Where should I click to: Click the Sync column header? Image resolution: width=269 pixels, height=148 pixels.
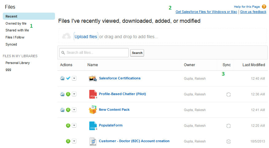227,65
